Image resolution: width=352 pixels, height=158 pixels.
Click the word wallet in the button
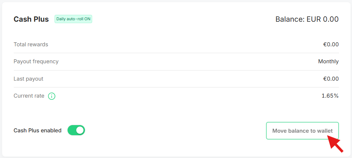point(325,131)
